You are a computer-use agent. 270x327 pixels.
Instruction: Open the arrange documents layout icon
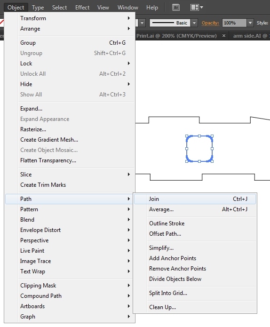[x=195, y=8]
